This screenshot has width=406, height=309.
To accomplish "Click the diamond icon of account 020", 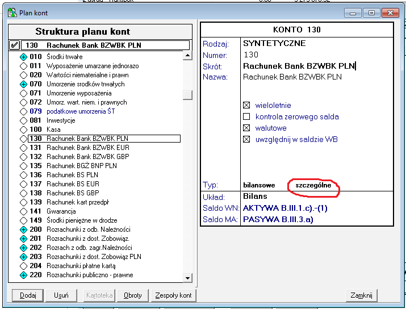I will [x=23, y=75].
